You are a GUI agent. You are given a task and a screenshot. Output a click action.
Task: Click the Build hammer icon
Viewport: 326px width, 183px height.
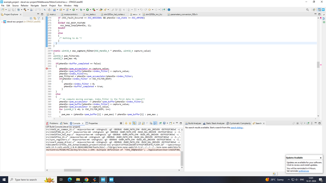[25, 9]
